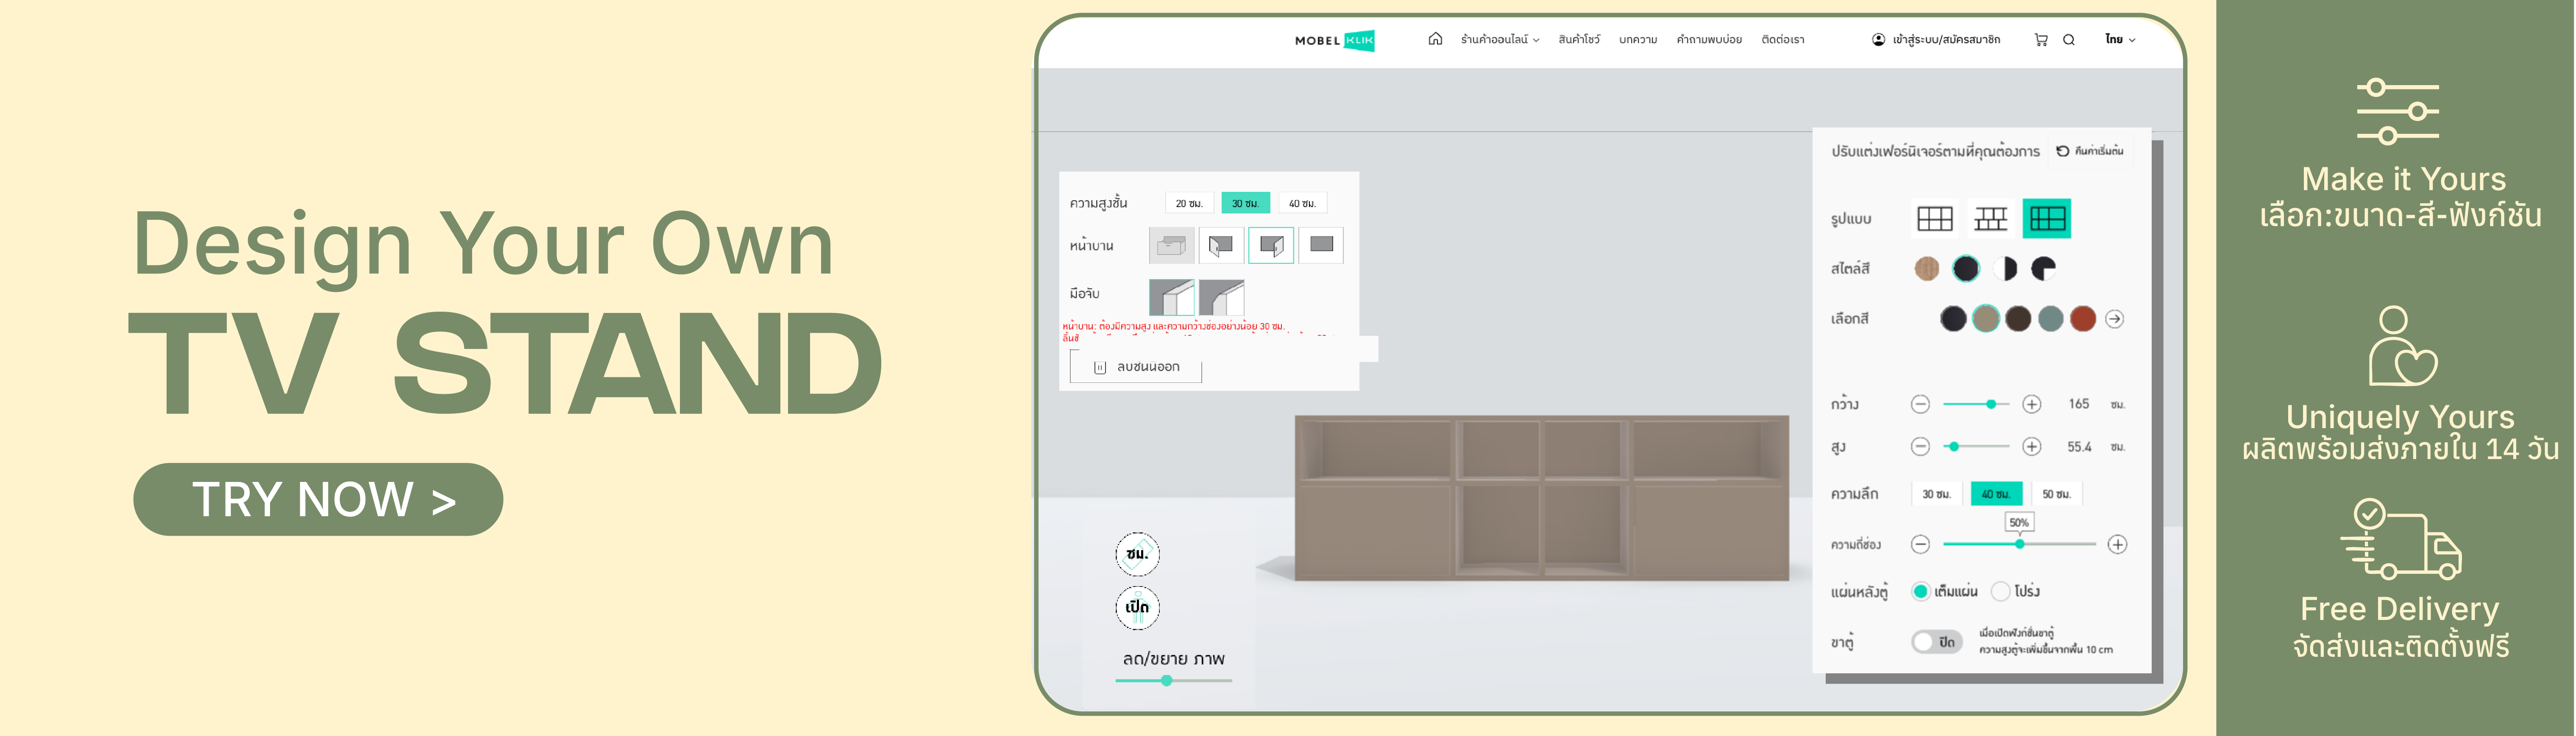Select the second open-frame layout pattern
Image resolution: width=2576 pixels, height=736 pixels.
(x=1990, y=219)
